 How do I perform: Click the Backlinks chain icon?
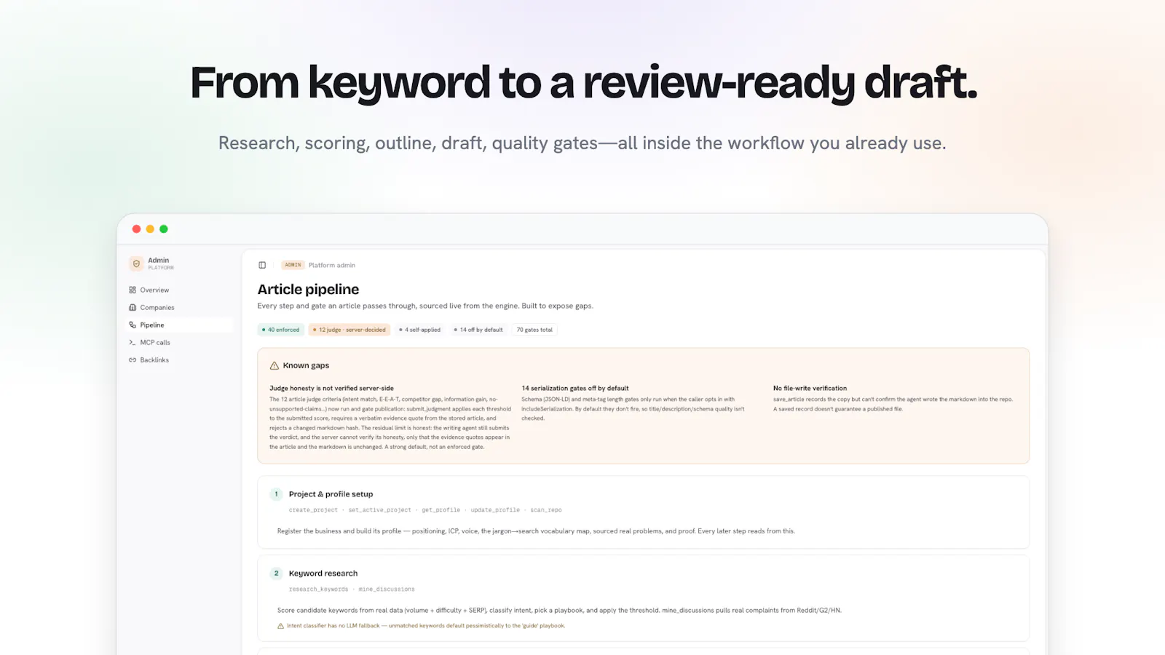[x=133, y=360]
